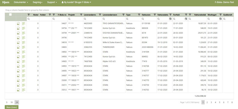Click the Åben (Enter) button
Screen dimensions: 238x109
pos(12,107)
